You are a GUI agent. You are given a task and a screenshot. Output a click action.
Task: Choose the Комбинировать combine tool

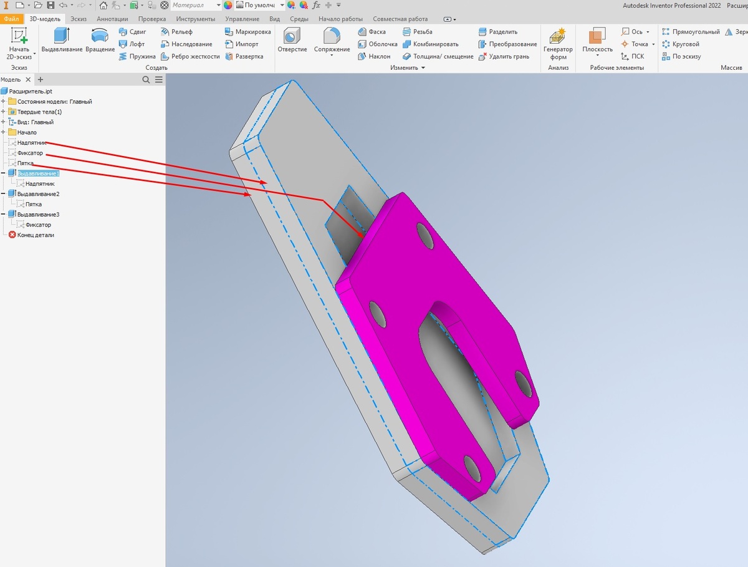[430, 44]
